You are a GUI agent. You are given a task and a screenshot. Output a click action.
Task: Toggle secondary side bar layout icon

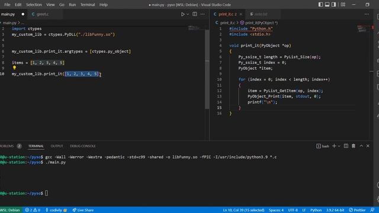click(x=333, y=5)
